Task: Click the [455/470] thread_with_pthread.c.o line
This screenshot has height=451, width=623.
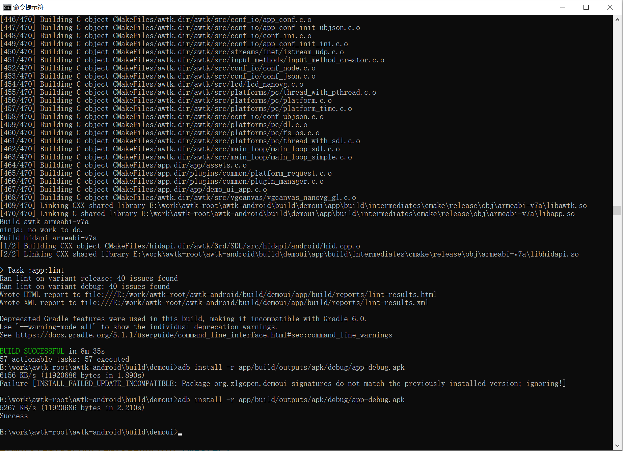Action: (x=188, y=92)
